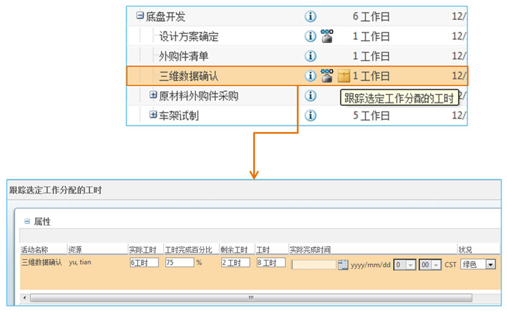Collapse the 底盘开发 tree node
The height and width of the screenshot is (312, 507).
pos(139,16)
